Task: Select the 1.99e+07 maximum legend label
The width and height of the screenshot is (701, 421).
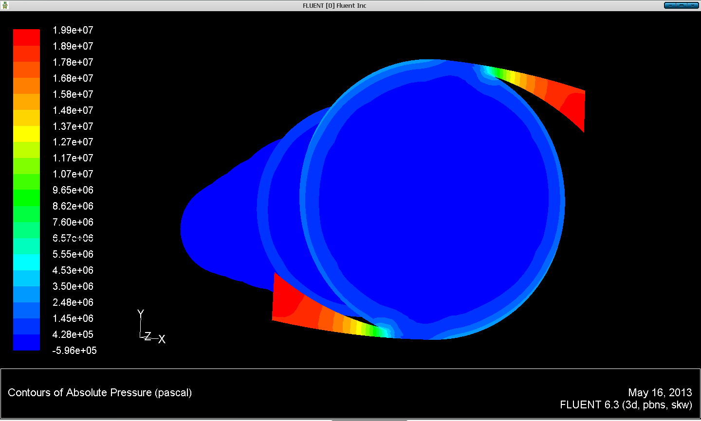Action: [73, 30]
